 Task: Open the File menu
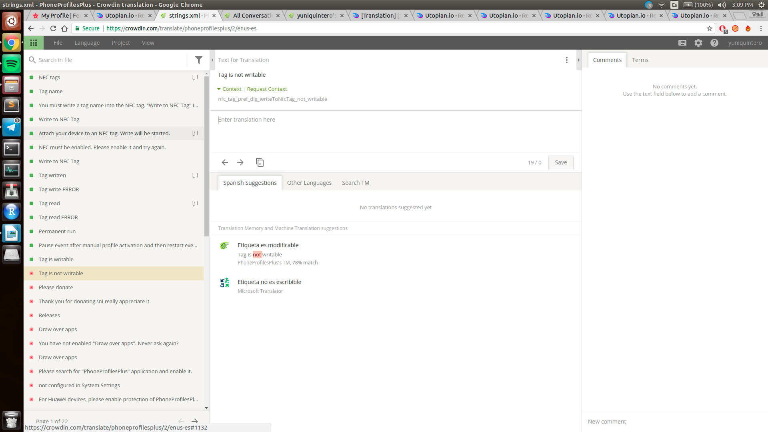pos(58,43)
